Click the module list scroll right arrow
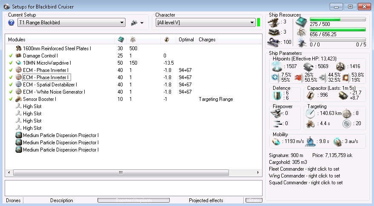Screen dimensions: 374x206 [258, 172]
